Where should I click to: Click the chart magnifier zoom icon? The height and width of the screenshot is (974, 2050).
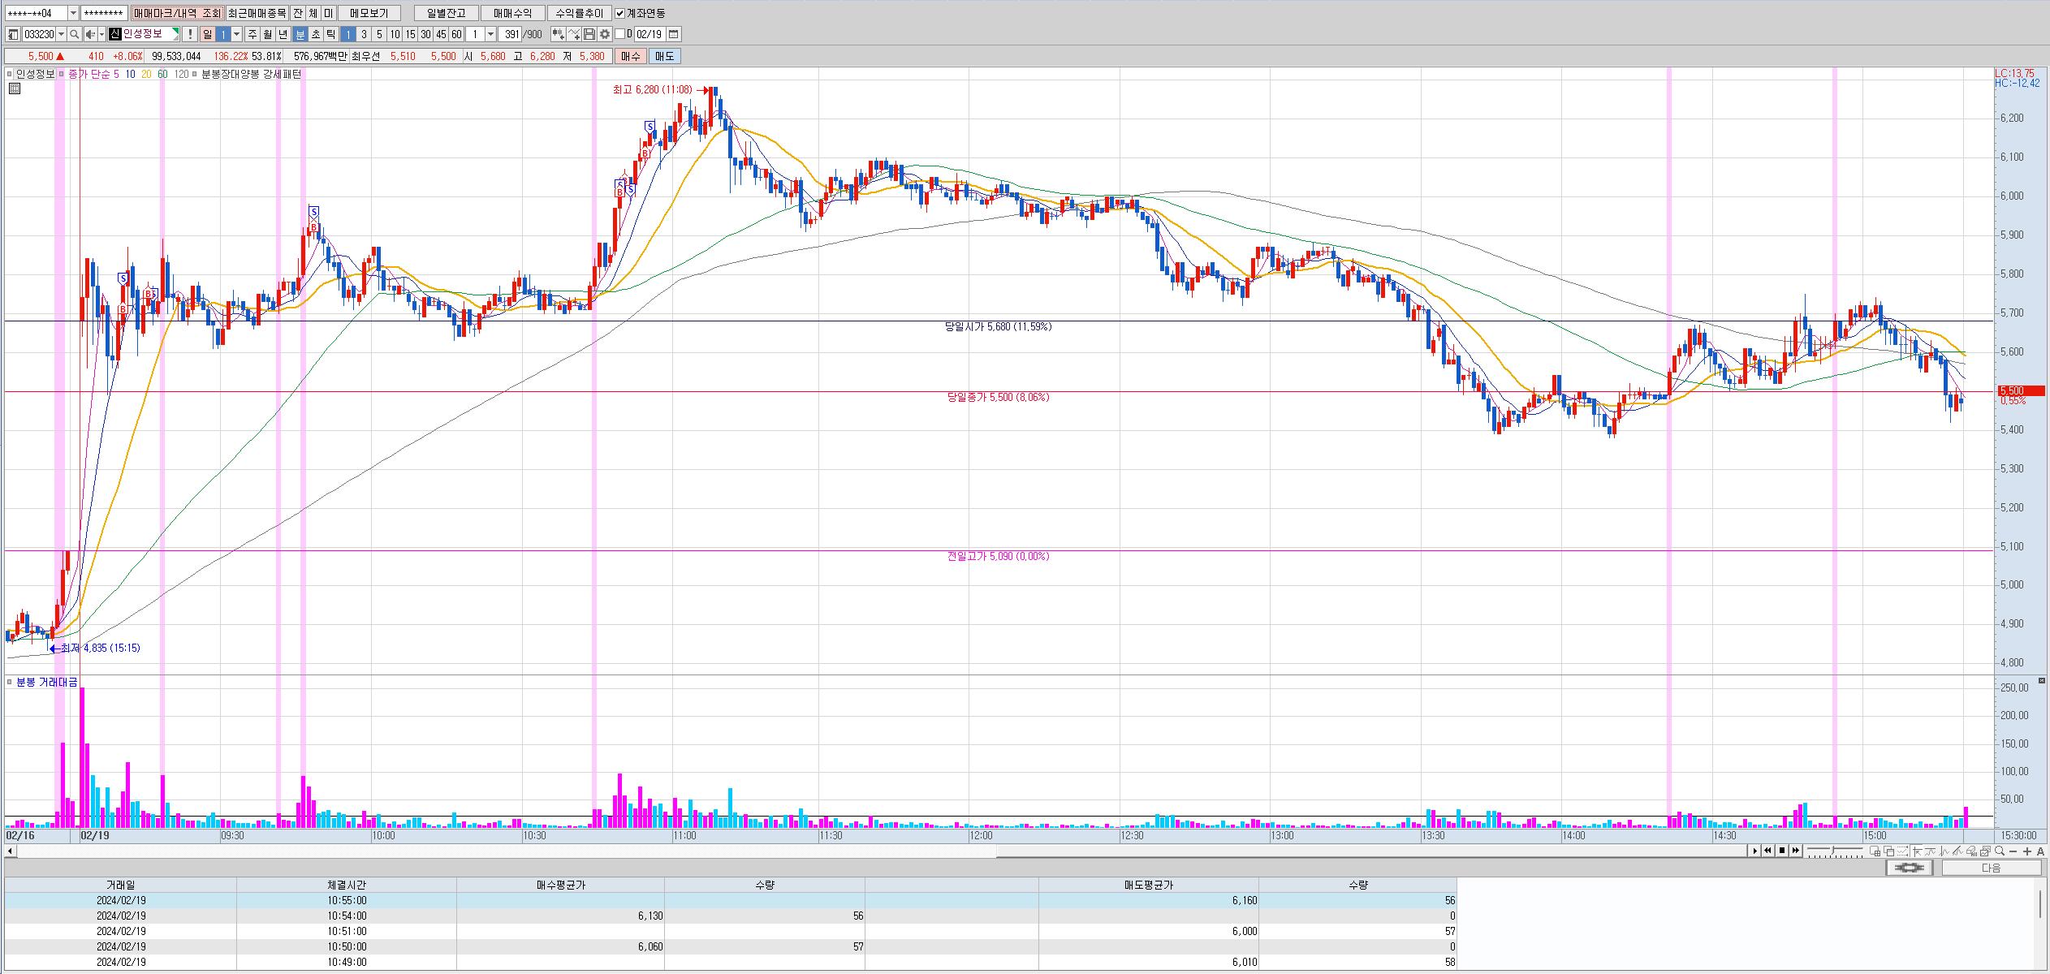[2000, 851]
